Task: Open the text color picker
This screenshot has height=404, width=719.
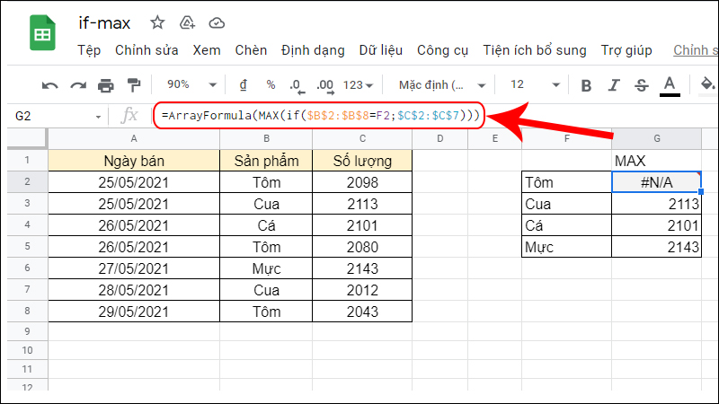Action: click(669, 85)
